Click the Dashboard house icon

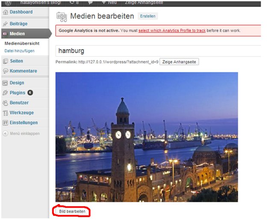(x=6, y=12)
